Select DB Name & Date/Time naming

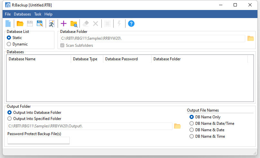coord(212,123)
